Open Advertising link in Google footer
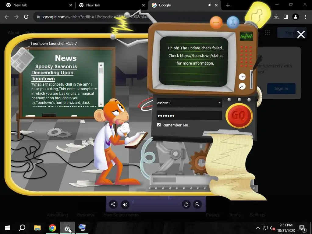The width and height of the screenshot is (312, 234). coord(57,215)
